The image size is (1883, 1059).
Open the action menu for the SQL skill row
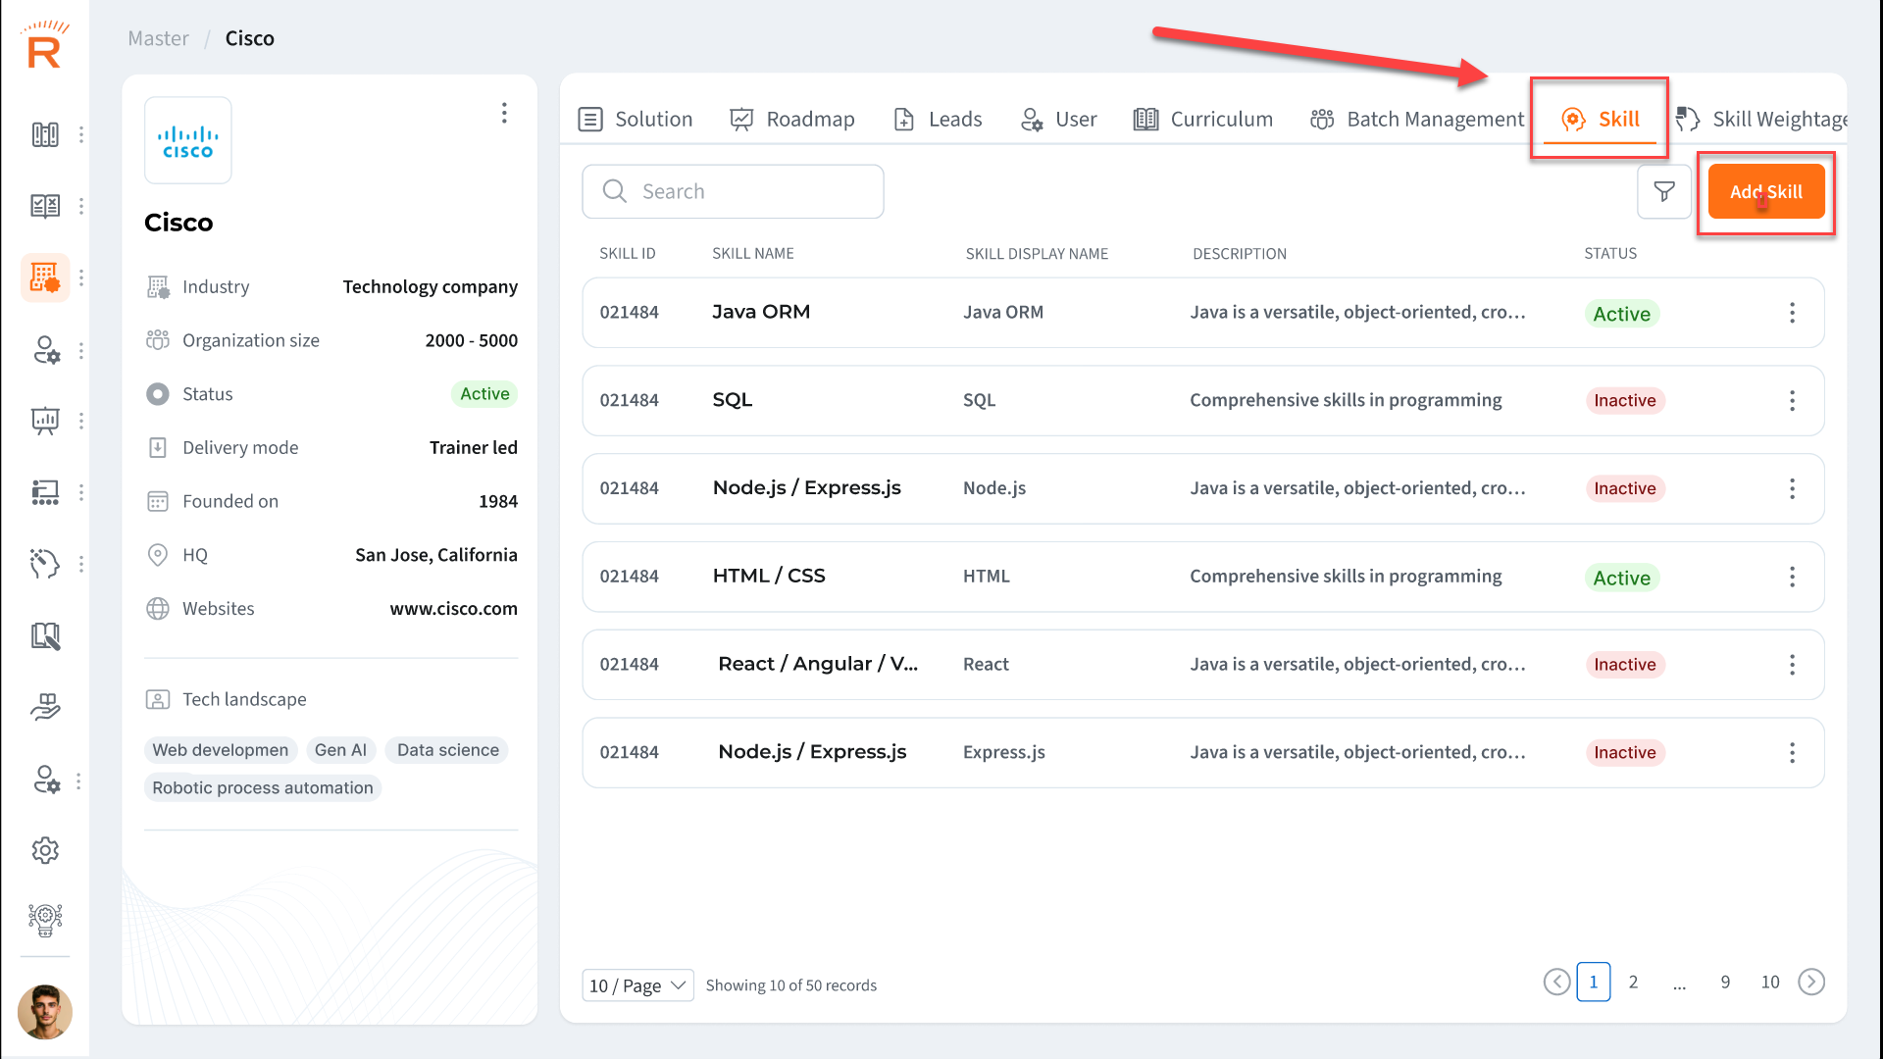pyautogui.click(x=1792, y=401)
